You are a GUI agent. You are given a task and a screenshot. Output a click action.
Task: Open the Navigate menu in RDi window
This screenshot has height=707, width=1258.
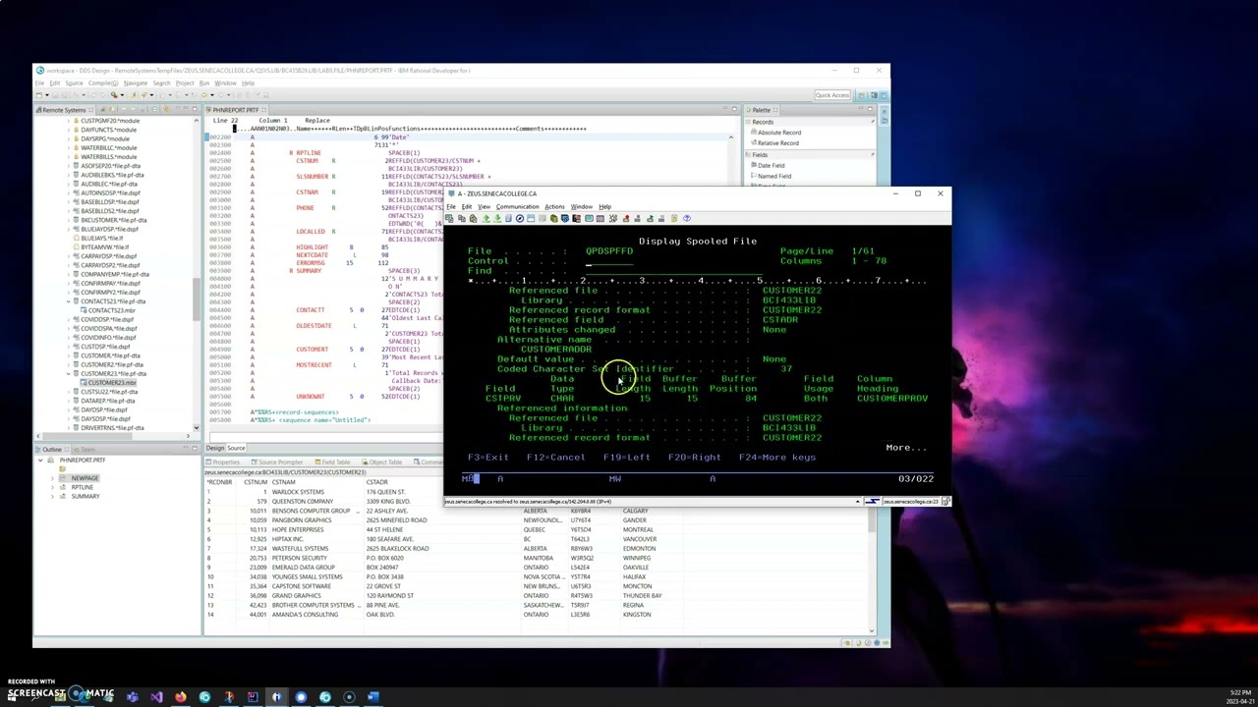point(136,83)
